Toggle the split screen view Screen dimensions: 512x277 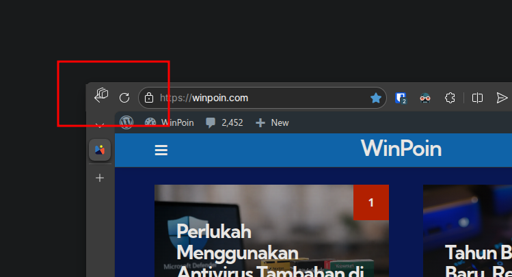click(x=478, y=98)
